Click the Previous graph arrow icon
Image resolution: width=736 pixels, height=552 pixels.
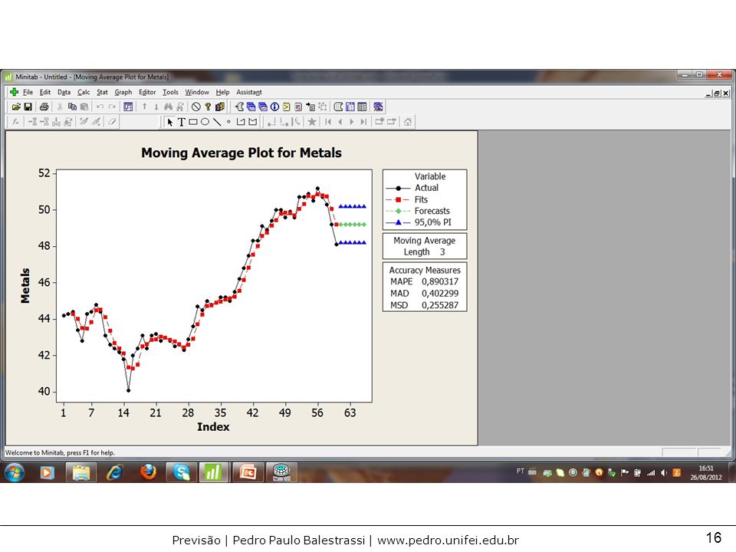340,122
